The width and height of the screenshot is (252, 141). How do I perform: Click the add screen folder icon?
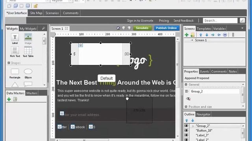pos(193,35)
